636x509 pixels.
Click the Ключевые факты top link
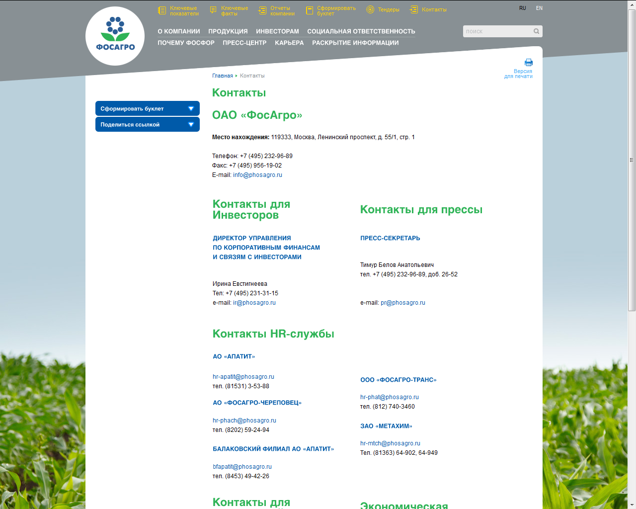(235, 11)
